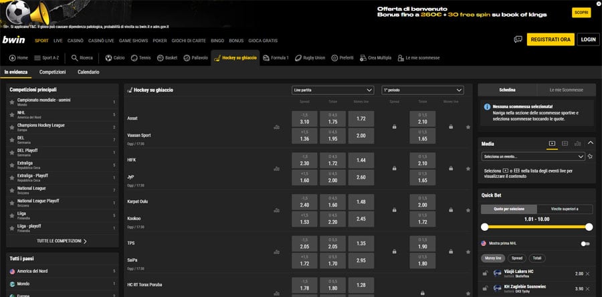Favorite the HIFK vs JyP match
Image resolution: width=602 pixels, height=297 pixels.
(468, 169)
